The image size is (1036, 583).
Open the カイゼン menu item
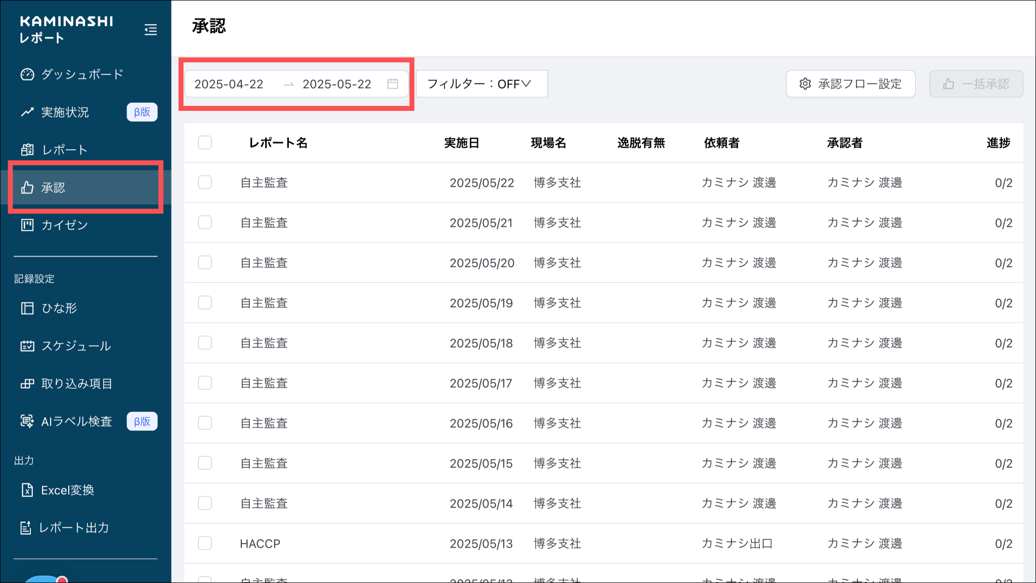click(64, 225)
